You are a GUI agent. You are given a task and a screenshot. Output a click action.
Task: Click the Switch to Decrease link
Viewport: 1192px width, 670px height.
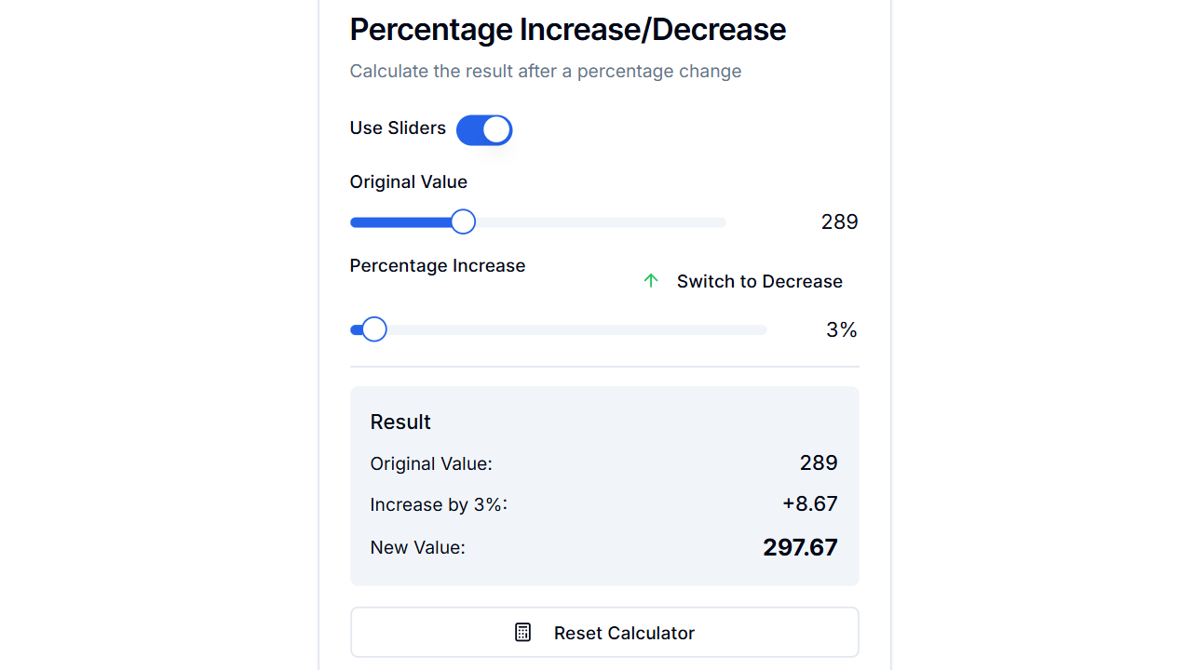tap(759, 281)
